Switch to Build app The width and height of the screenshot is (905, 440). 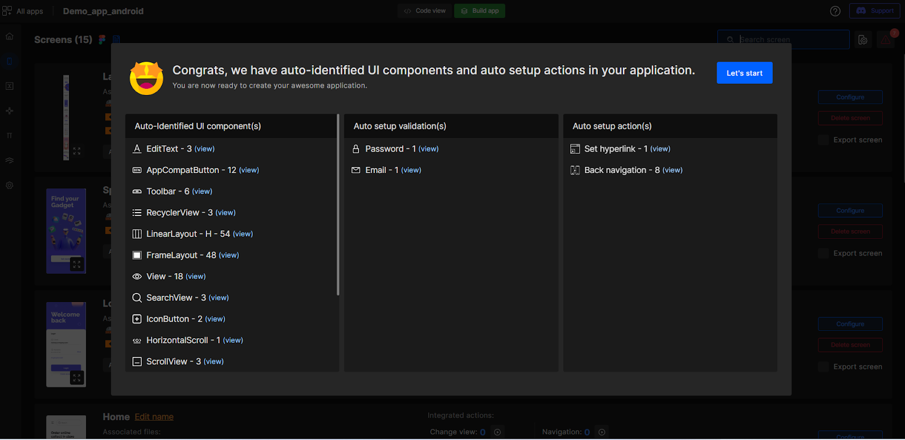click(x=479, y=11)
